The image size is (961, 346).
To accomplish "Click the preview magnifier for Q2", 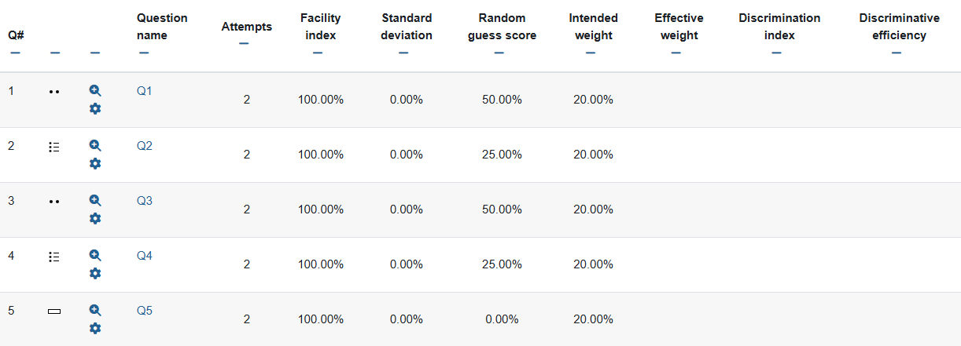I will pyautogui.click(x=95, y=146).
